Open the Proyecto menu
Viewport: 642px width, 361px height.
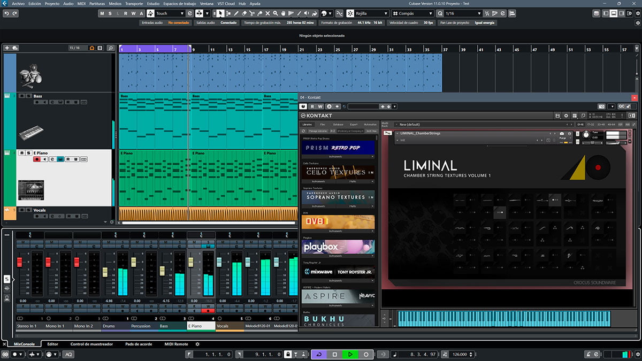point(52,3)
